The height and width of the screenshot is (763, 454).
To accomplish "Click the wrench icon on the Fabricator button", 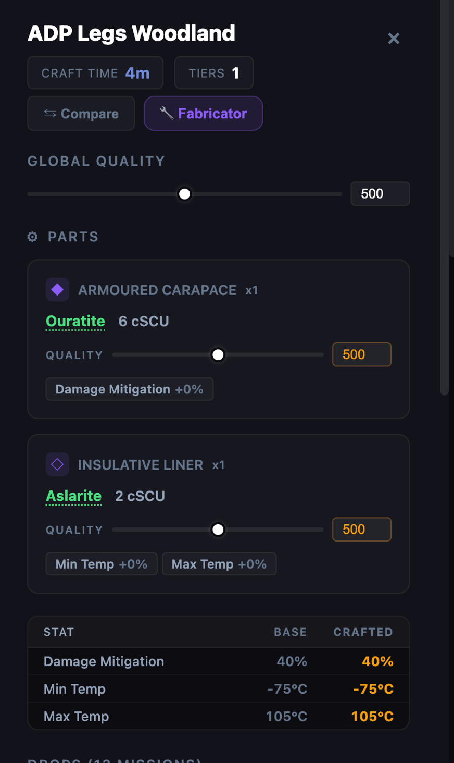I will point(167,113).
